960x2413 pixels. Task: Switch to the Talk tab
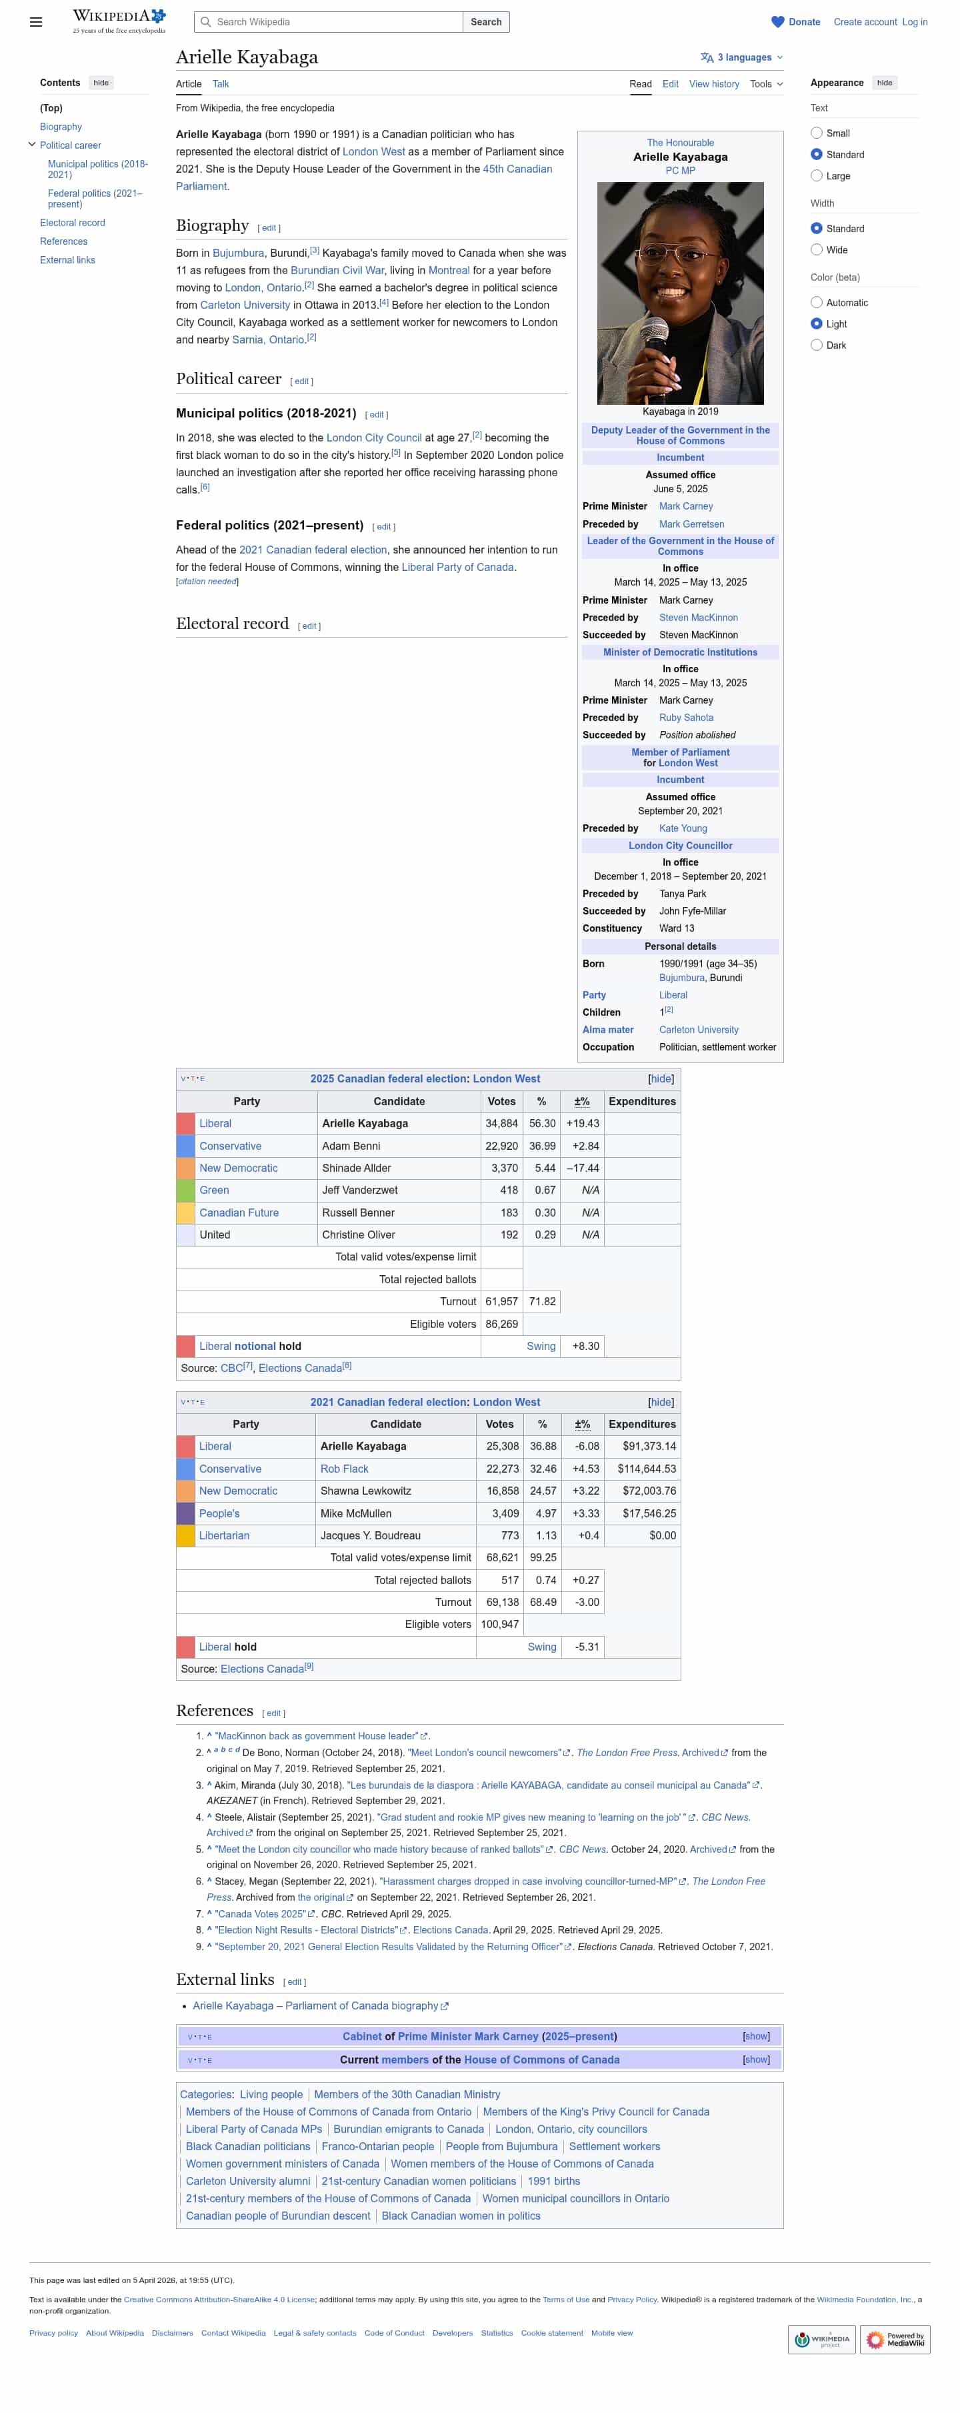(x=221, y=84)
